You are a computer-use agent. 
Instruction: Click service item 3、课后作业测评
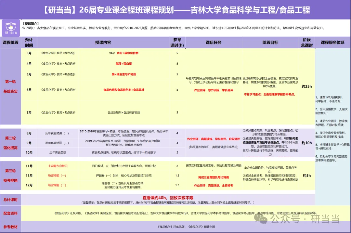pos(331,123)
